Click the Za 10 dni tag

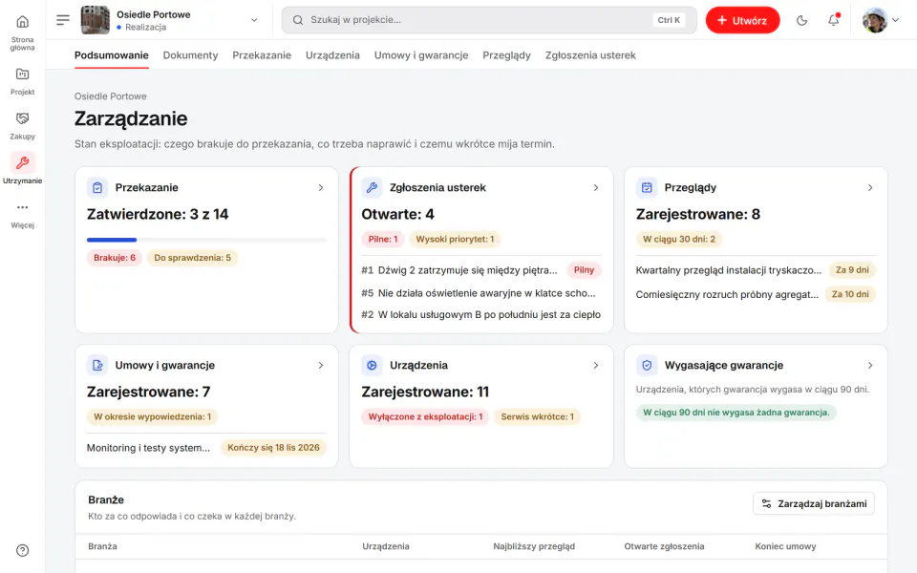click(850, 294)
